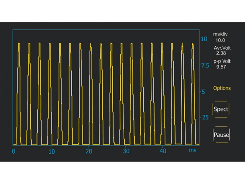Open the Options menu label
Screen dimensions: 245x184
point(222,88)
